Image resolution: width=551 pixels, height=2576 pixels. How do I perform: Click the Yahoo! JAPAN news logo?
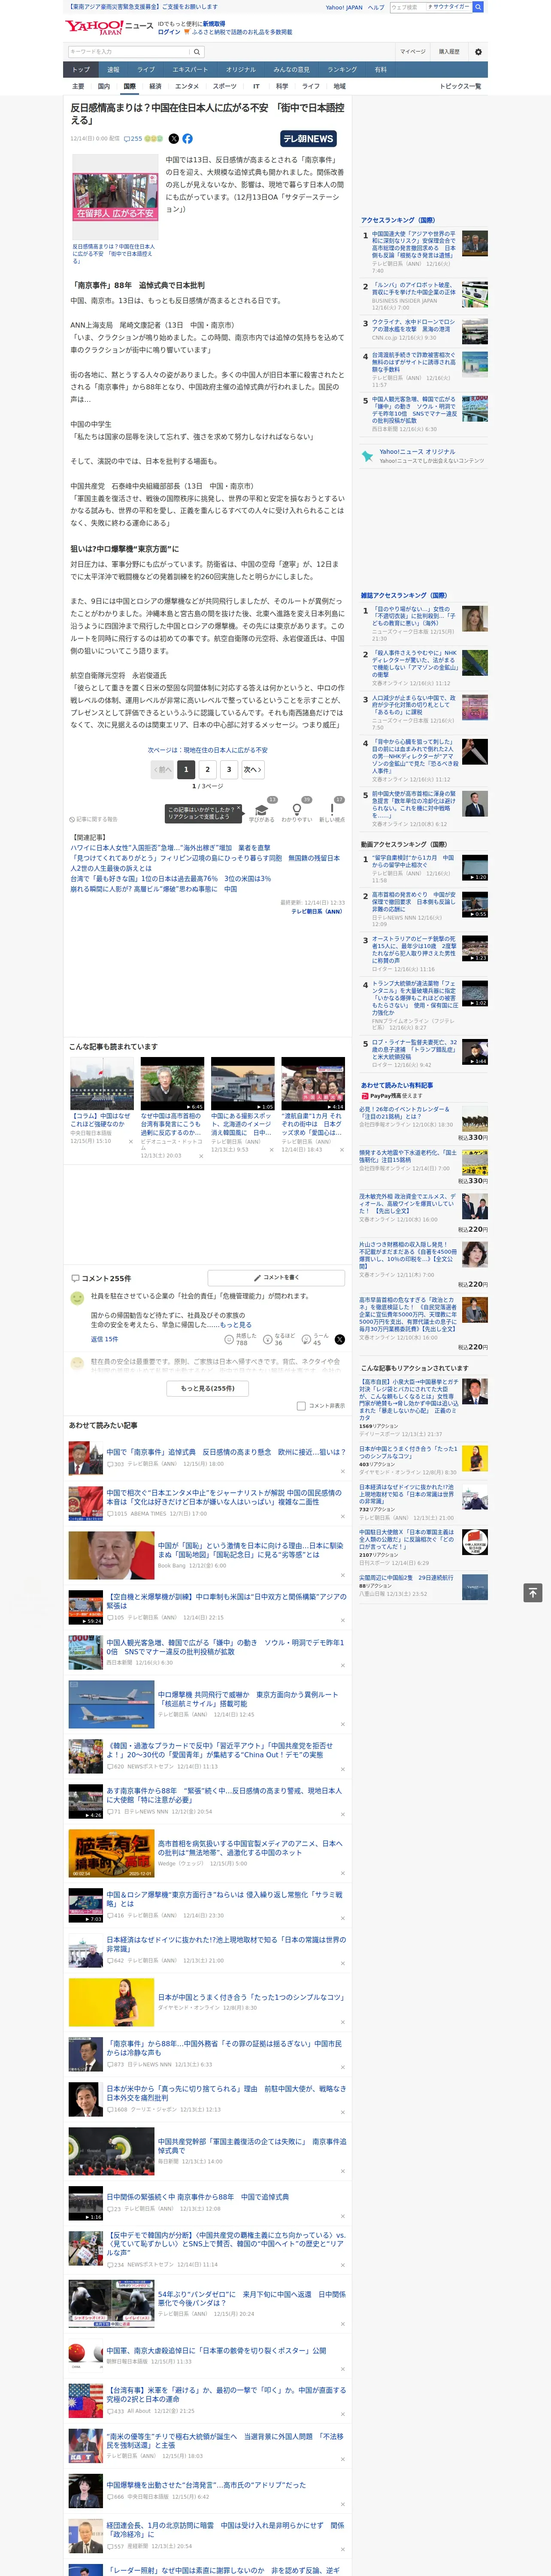[109, 27]
